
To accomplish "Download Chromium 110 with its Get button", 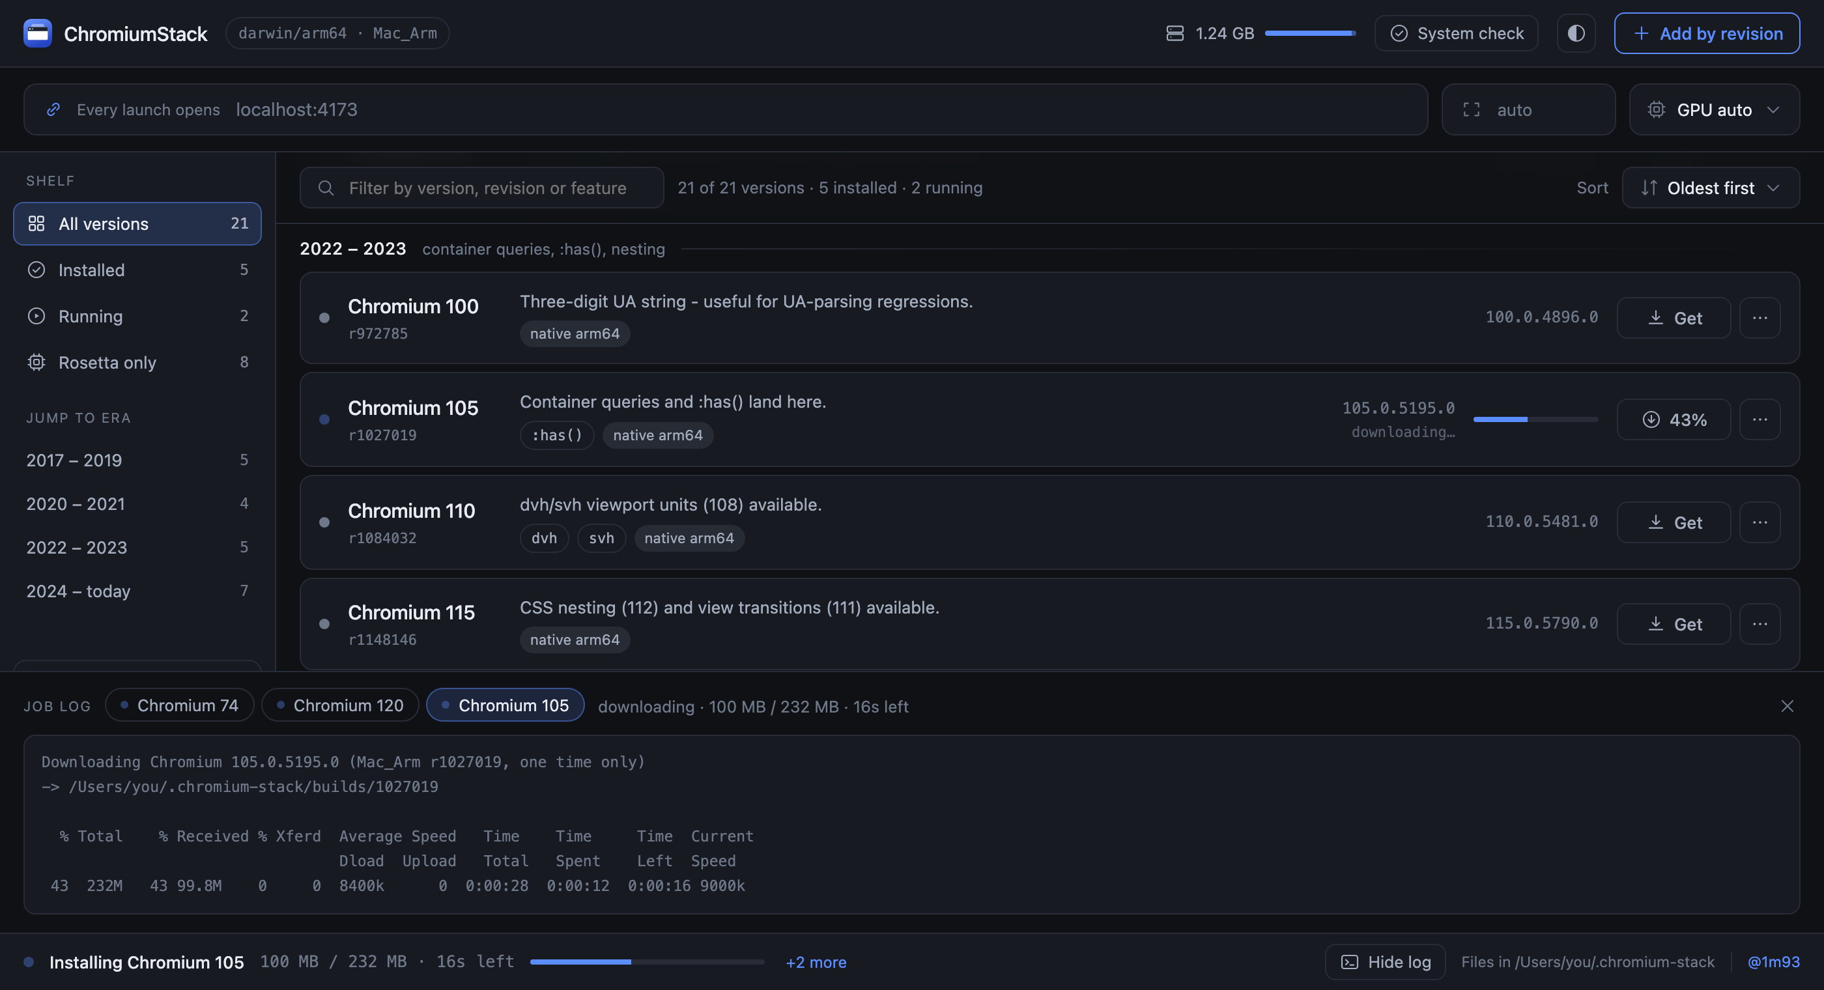I will click(1674, 522).
